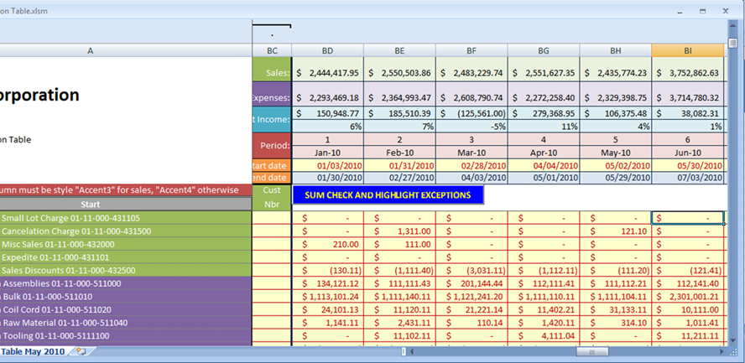Click the horizontal scrollbar right arrow
Screen dimensions: 745x363
722,351
